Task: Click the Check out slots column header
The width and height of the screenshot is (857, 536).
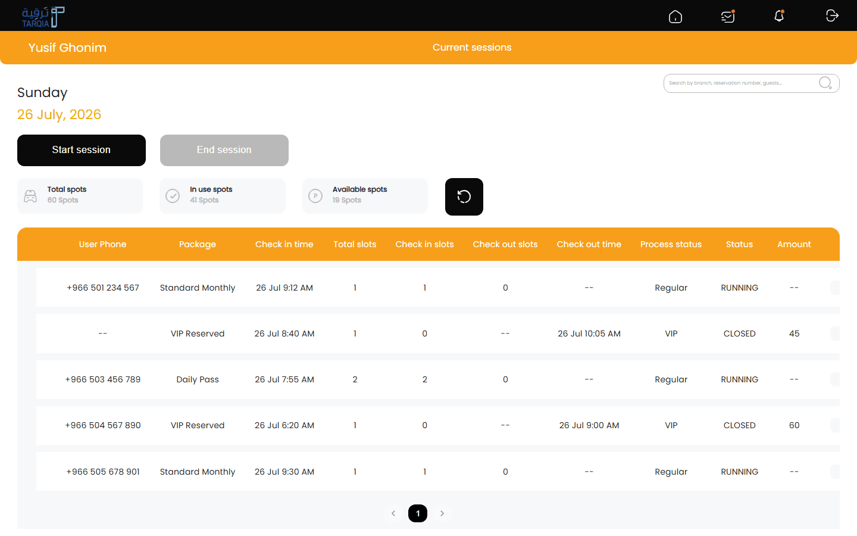Action: tap(505, 244)
